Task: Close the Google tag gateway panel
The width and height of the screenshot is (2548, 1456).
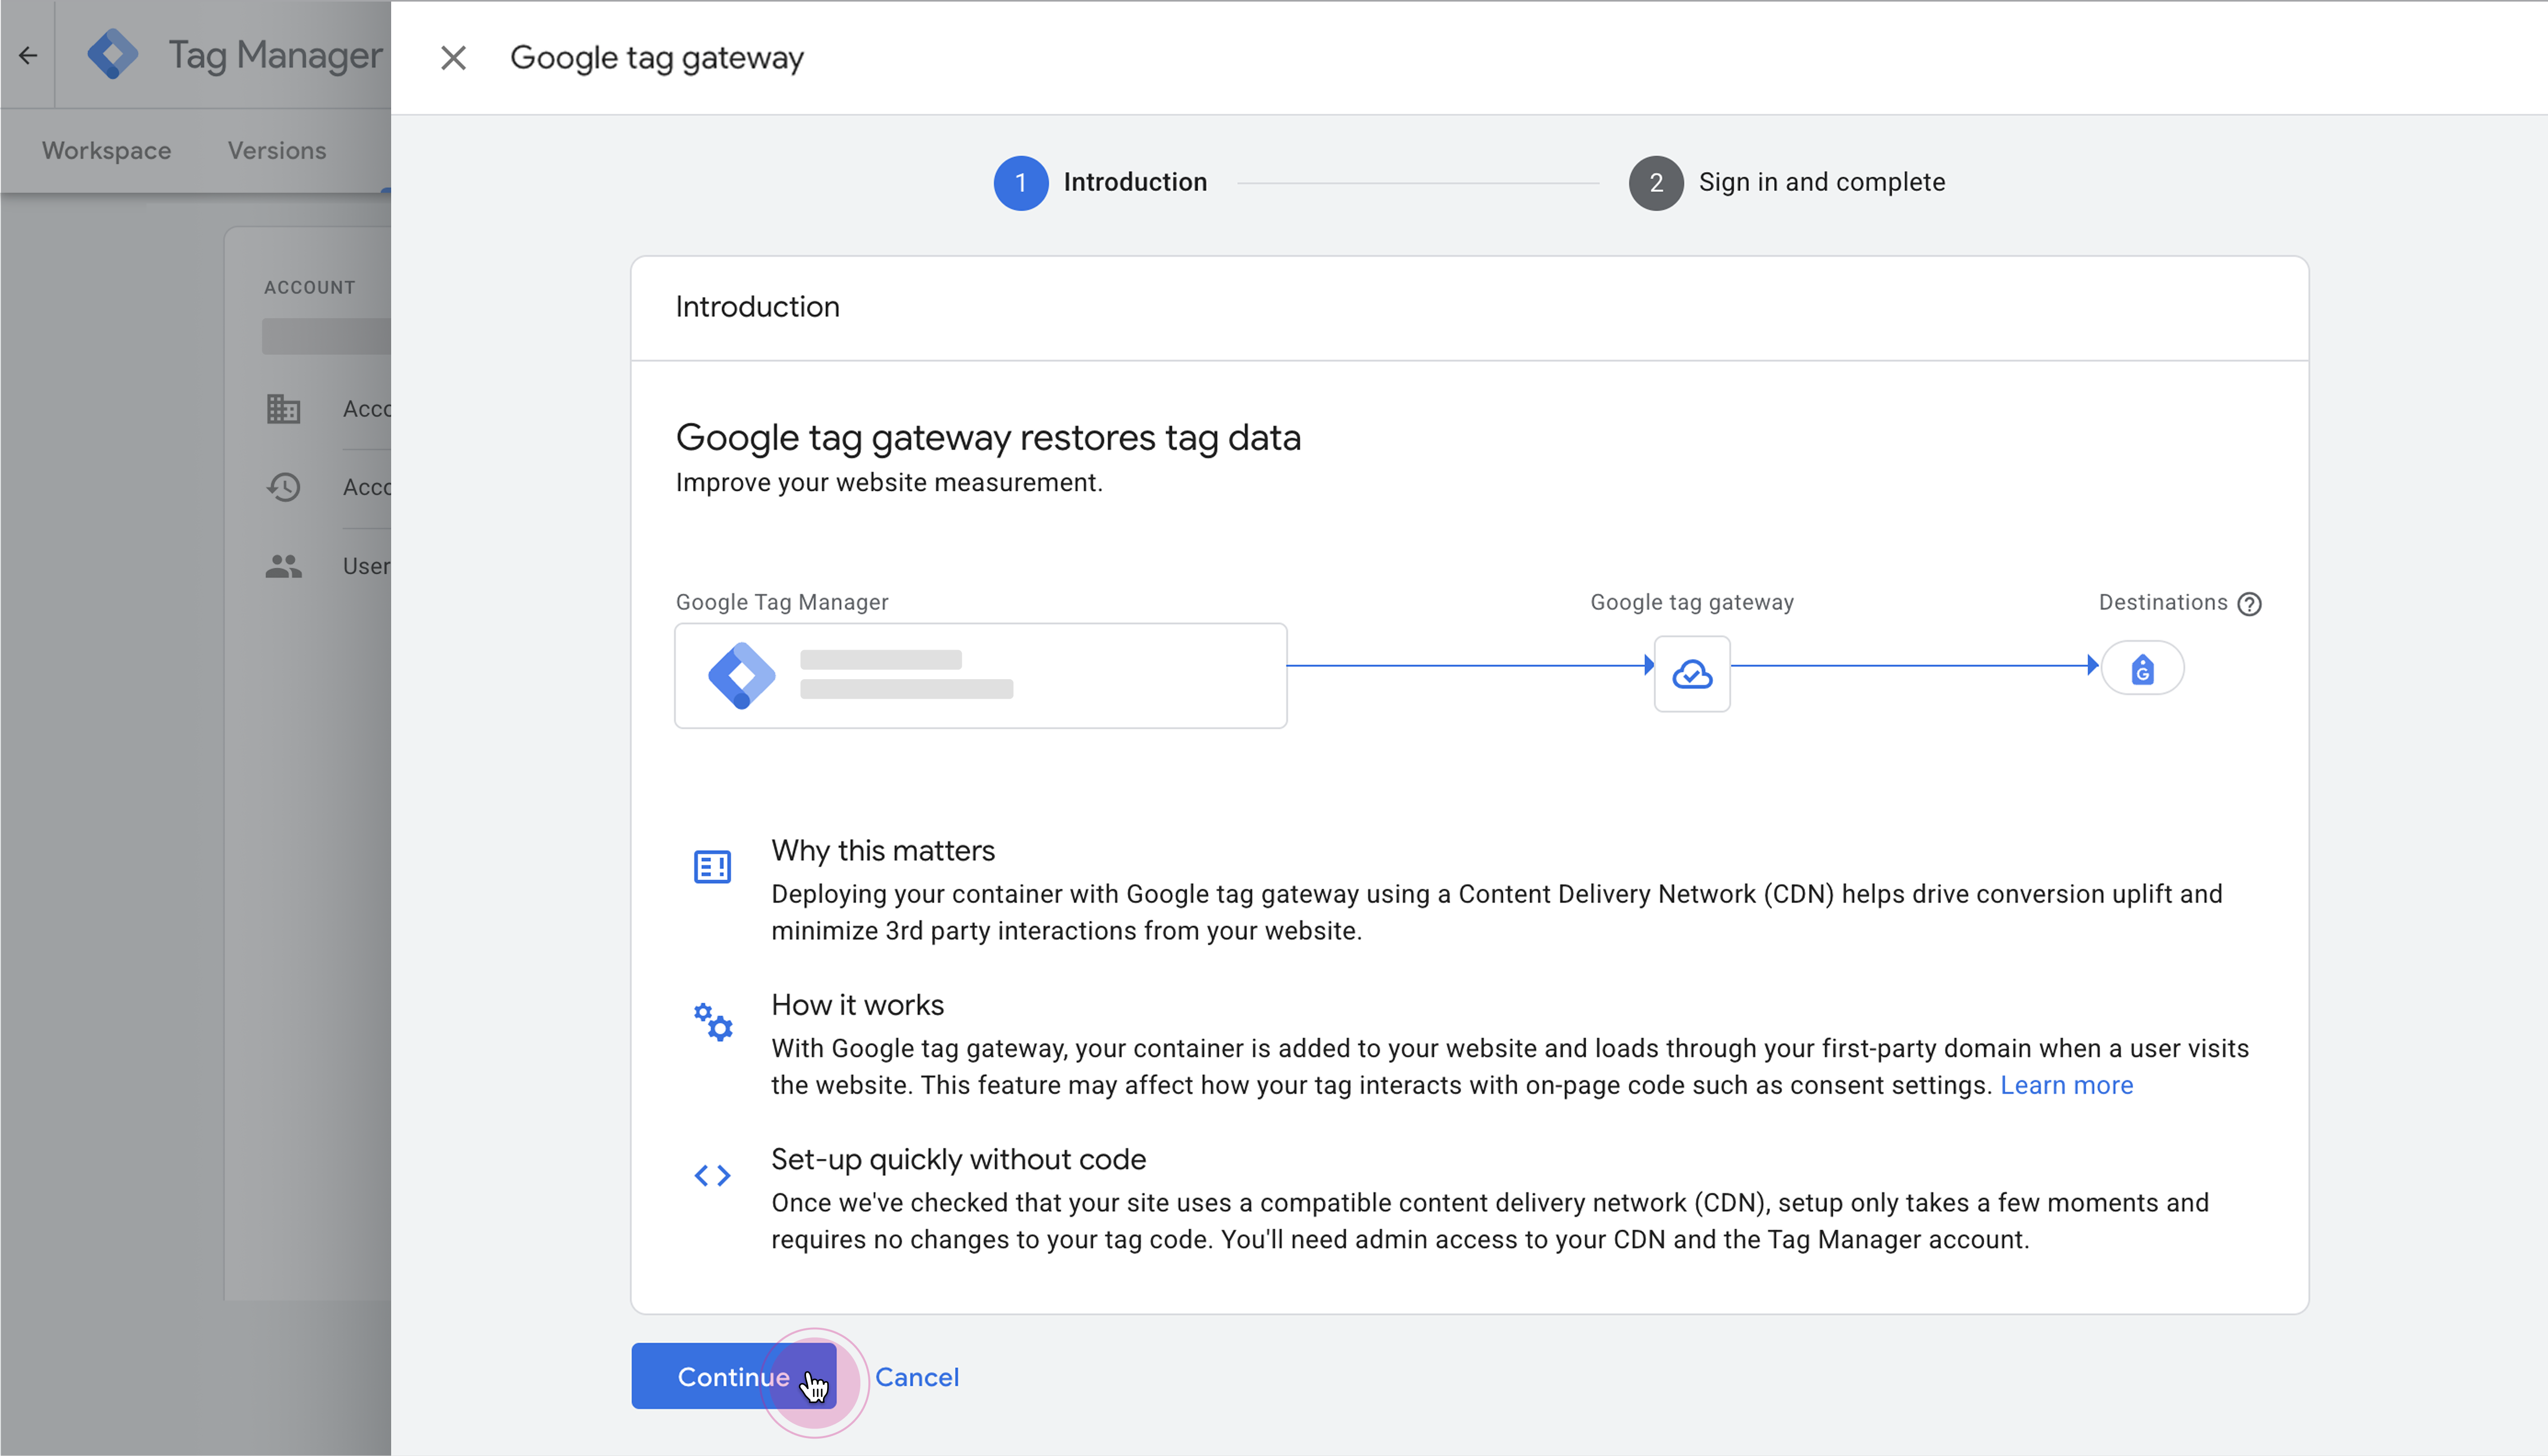Action: [x=453, y=58]
